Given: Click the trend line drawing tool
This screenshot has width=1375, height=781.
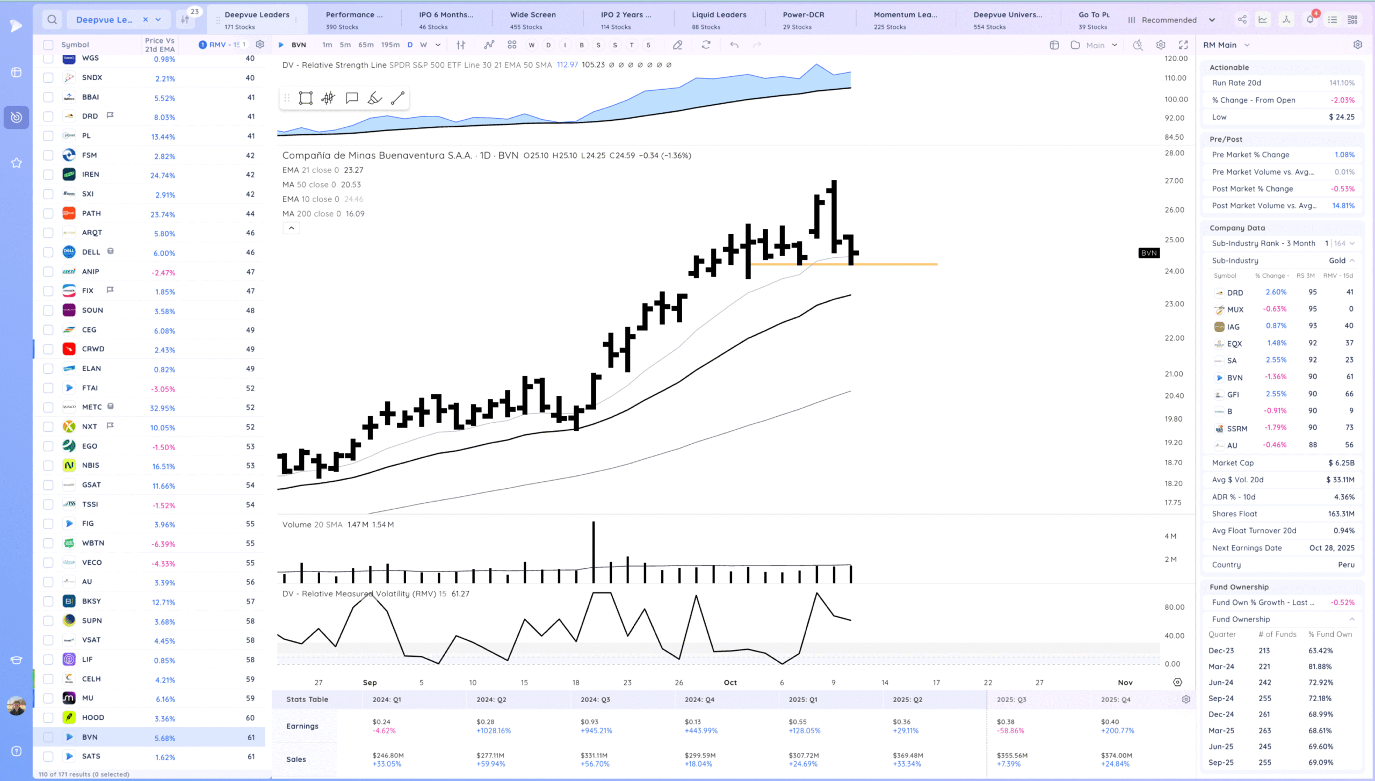Looking at the screenshot, I should (x=397, y=98).
